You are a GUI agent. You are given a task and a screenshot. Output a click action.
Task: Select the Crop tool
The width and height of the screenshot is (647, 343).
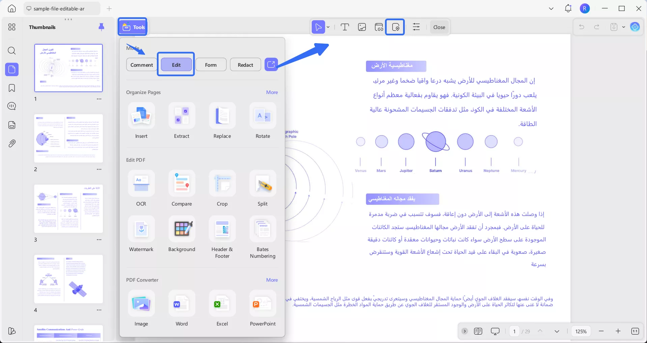coord(222,189)
